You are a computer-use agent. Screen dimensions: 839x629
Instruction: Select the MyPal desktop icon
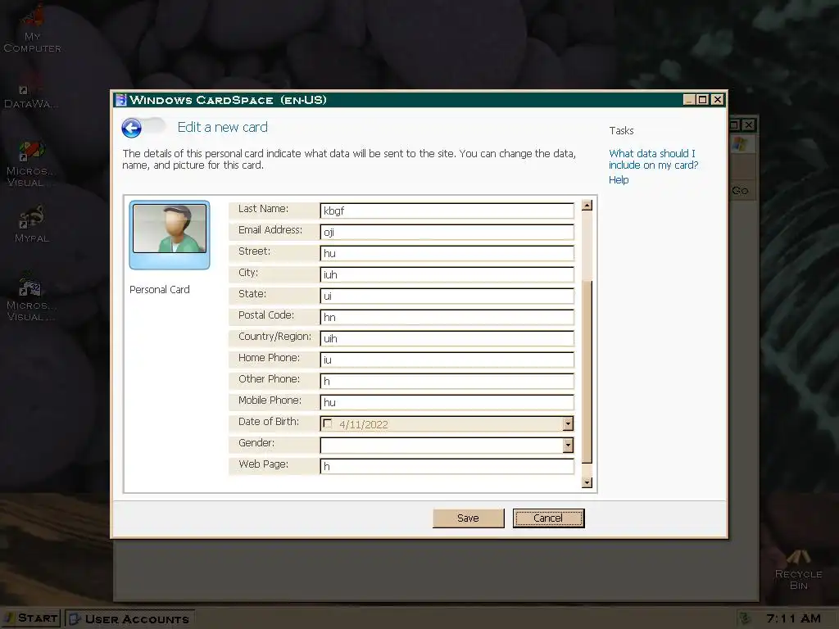click(32, 224)
